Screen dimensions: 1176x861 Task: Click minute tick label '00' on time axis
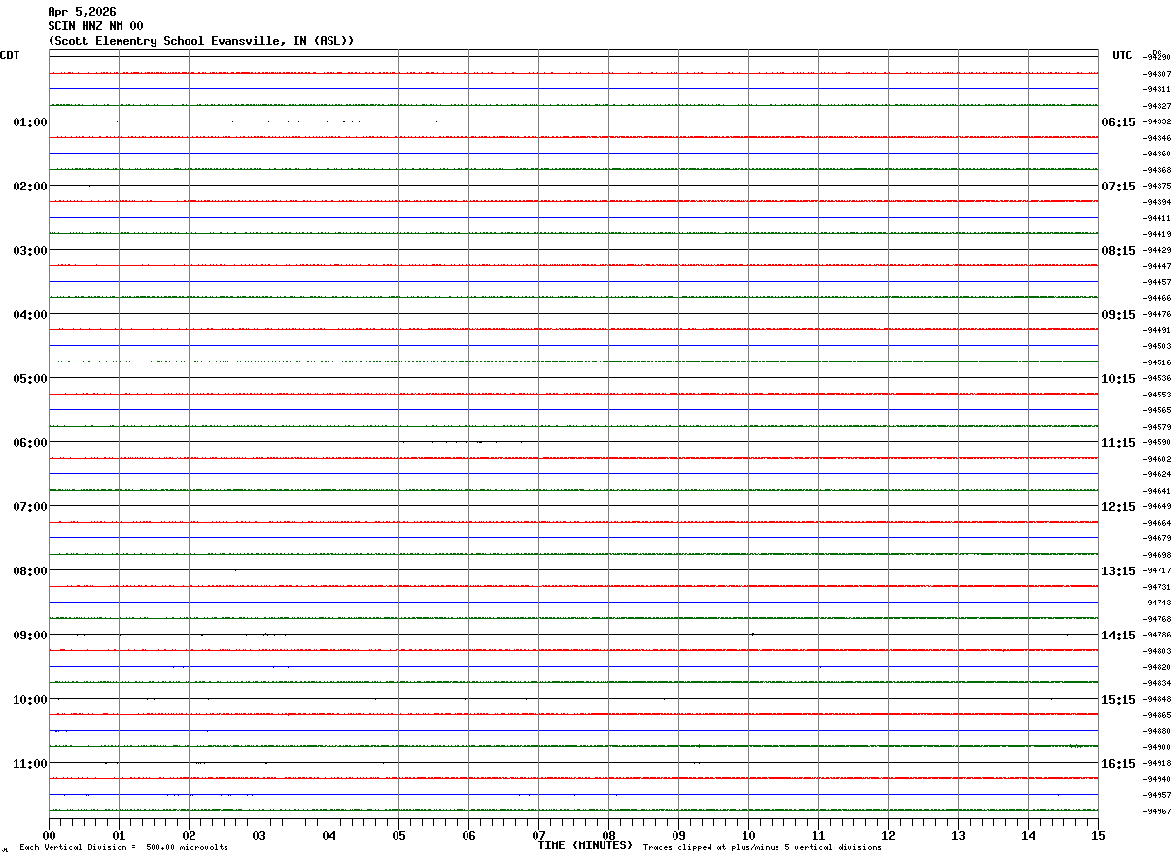tap(50, 836)
